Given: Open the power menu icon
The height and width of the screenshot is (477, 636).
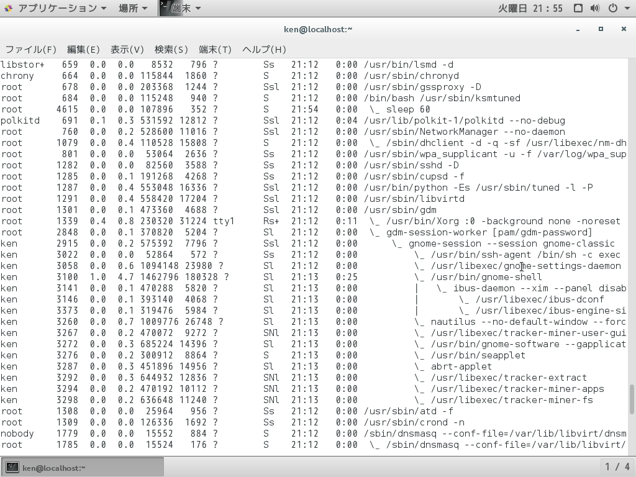Looking at the screenshot, I should coord(613,8).
